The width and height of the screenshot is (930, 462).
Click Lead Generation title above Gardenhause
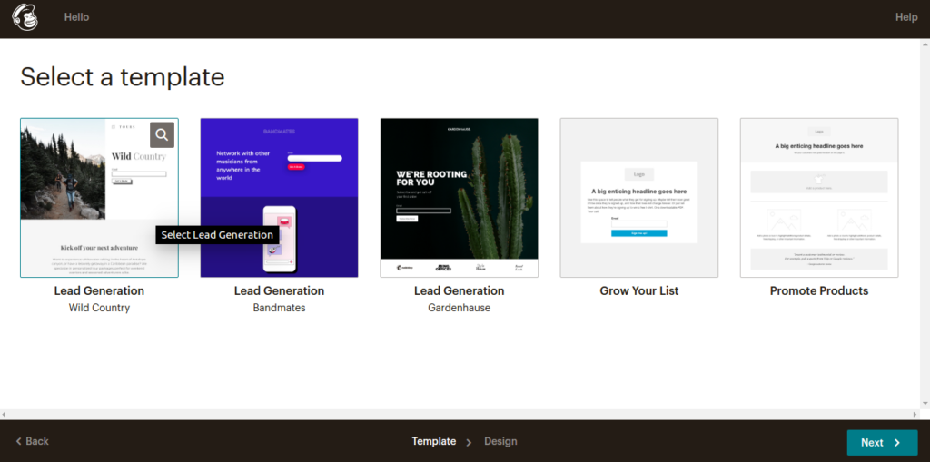click(459, 290)
